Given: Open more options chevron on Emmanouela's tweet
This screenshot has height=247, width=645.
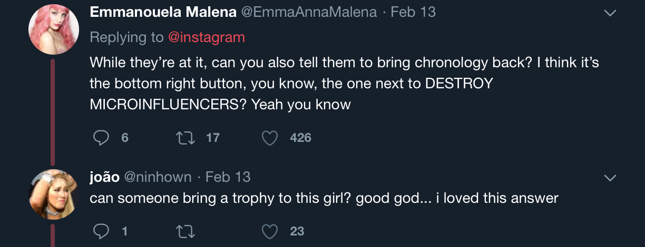Looking at the screenshot, I should [x=610, y=13].
